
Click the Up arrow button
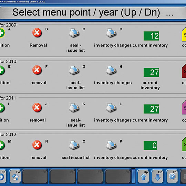coord(143,176)
